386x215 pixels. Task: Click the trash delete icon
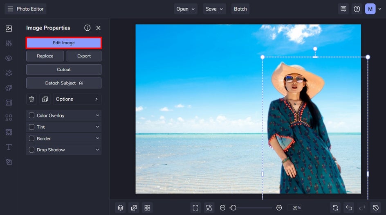point(31,99)
